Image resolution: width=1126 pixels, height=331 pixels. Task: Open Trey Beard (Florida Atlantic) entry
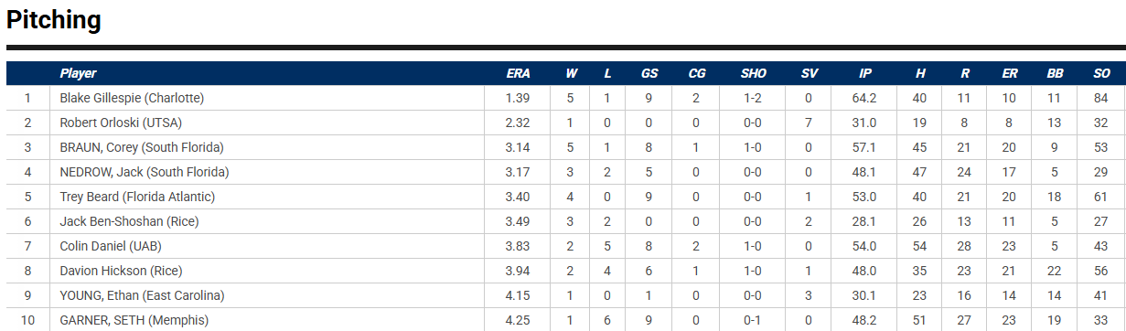point(137,197)
